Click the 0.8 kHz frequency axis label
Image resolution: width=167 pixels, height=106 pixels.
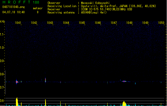pos(2,74)
